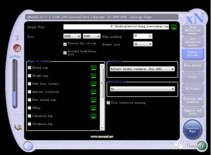Click the Edge padding value field
The image size is (211, 155).
[x=141, y=36]
